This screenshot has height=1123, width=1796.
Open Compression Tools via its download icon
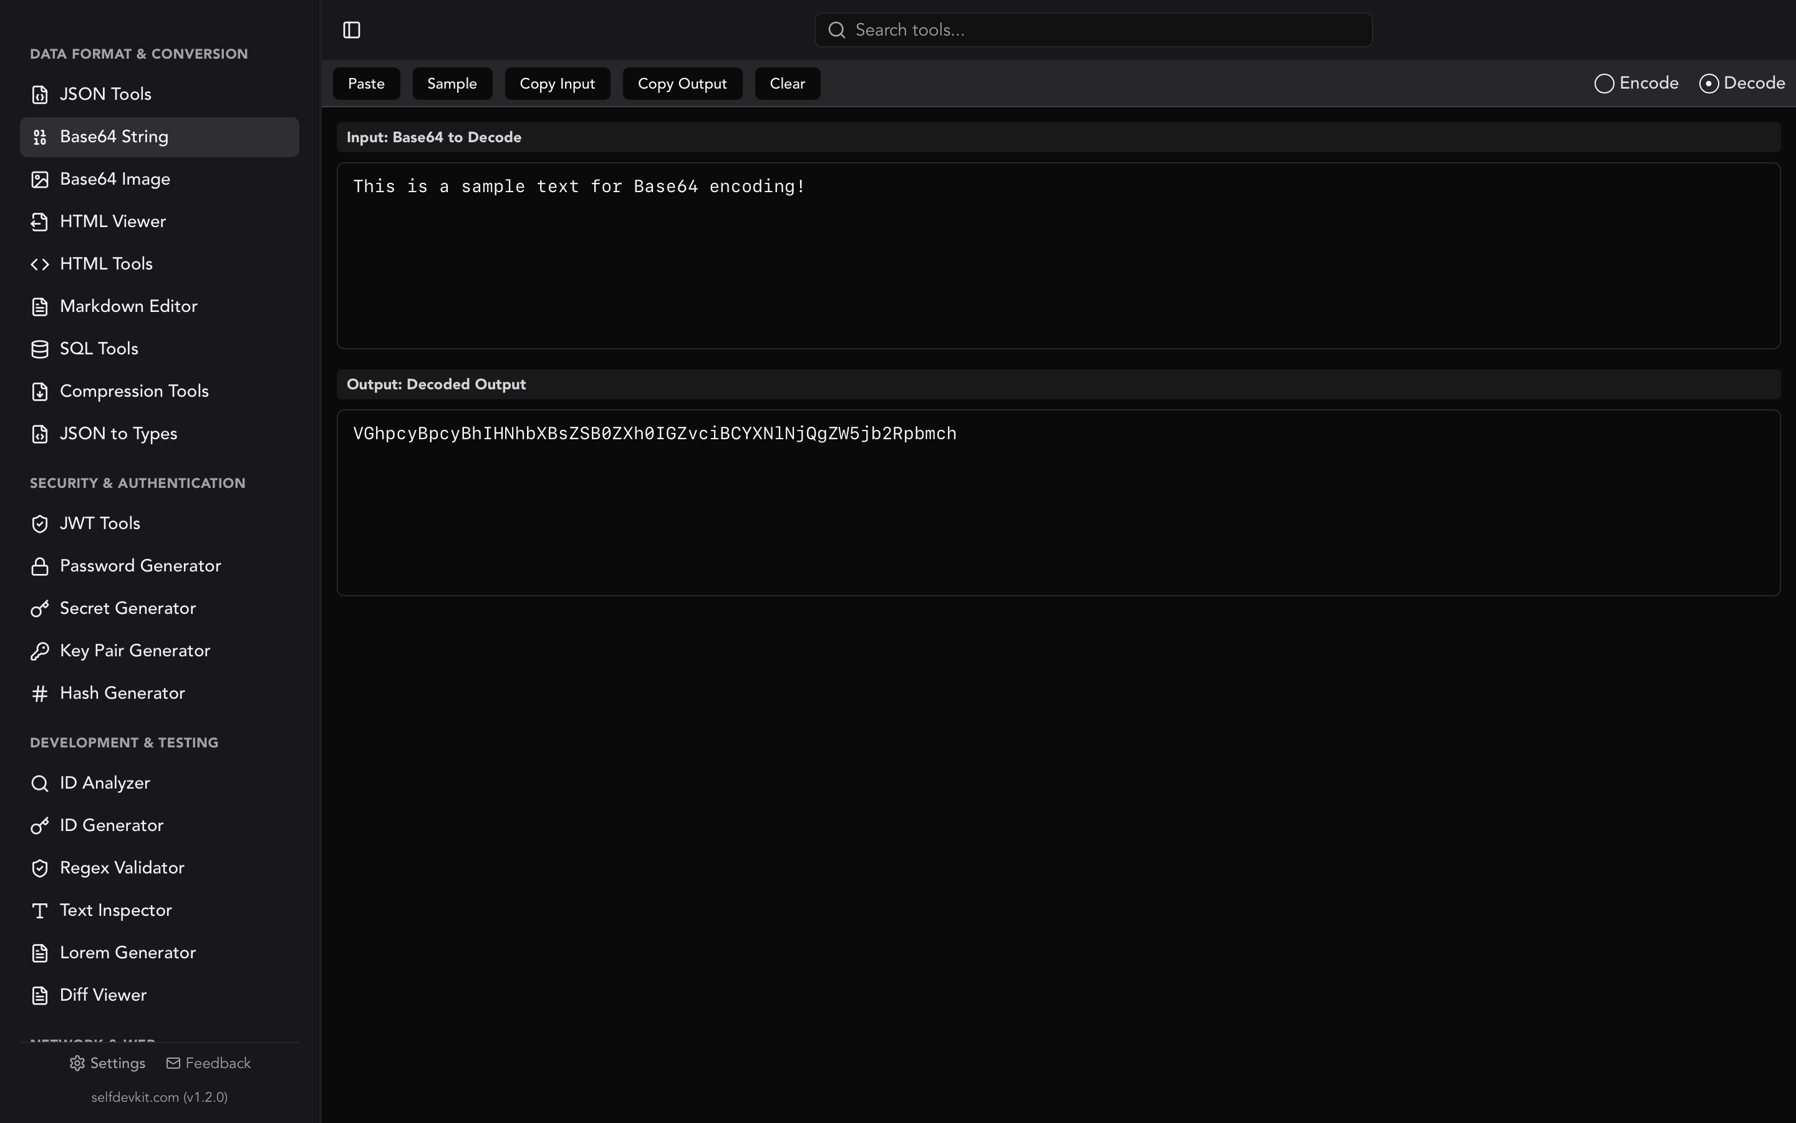(39, 391)
